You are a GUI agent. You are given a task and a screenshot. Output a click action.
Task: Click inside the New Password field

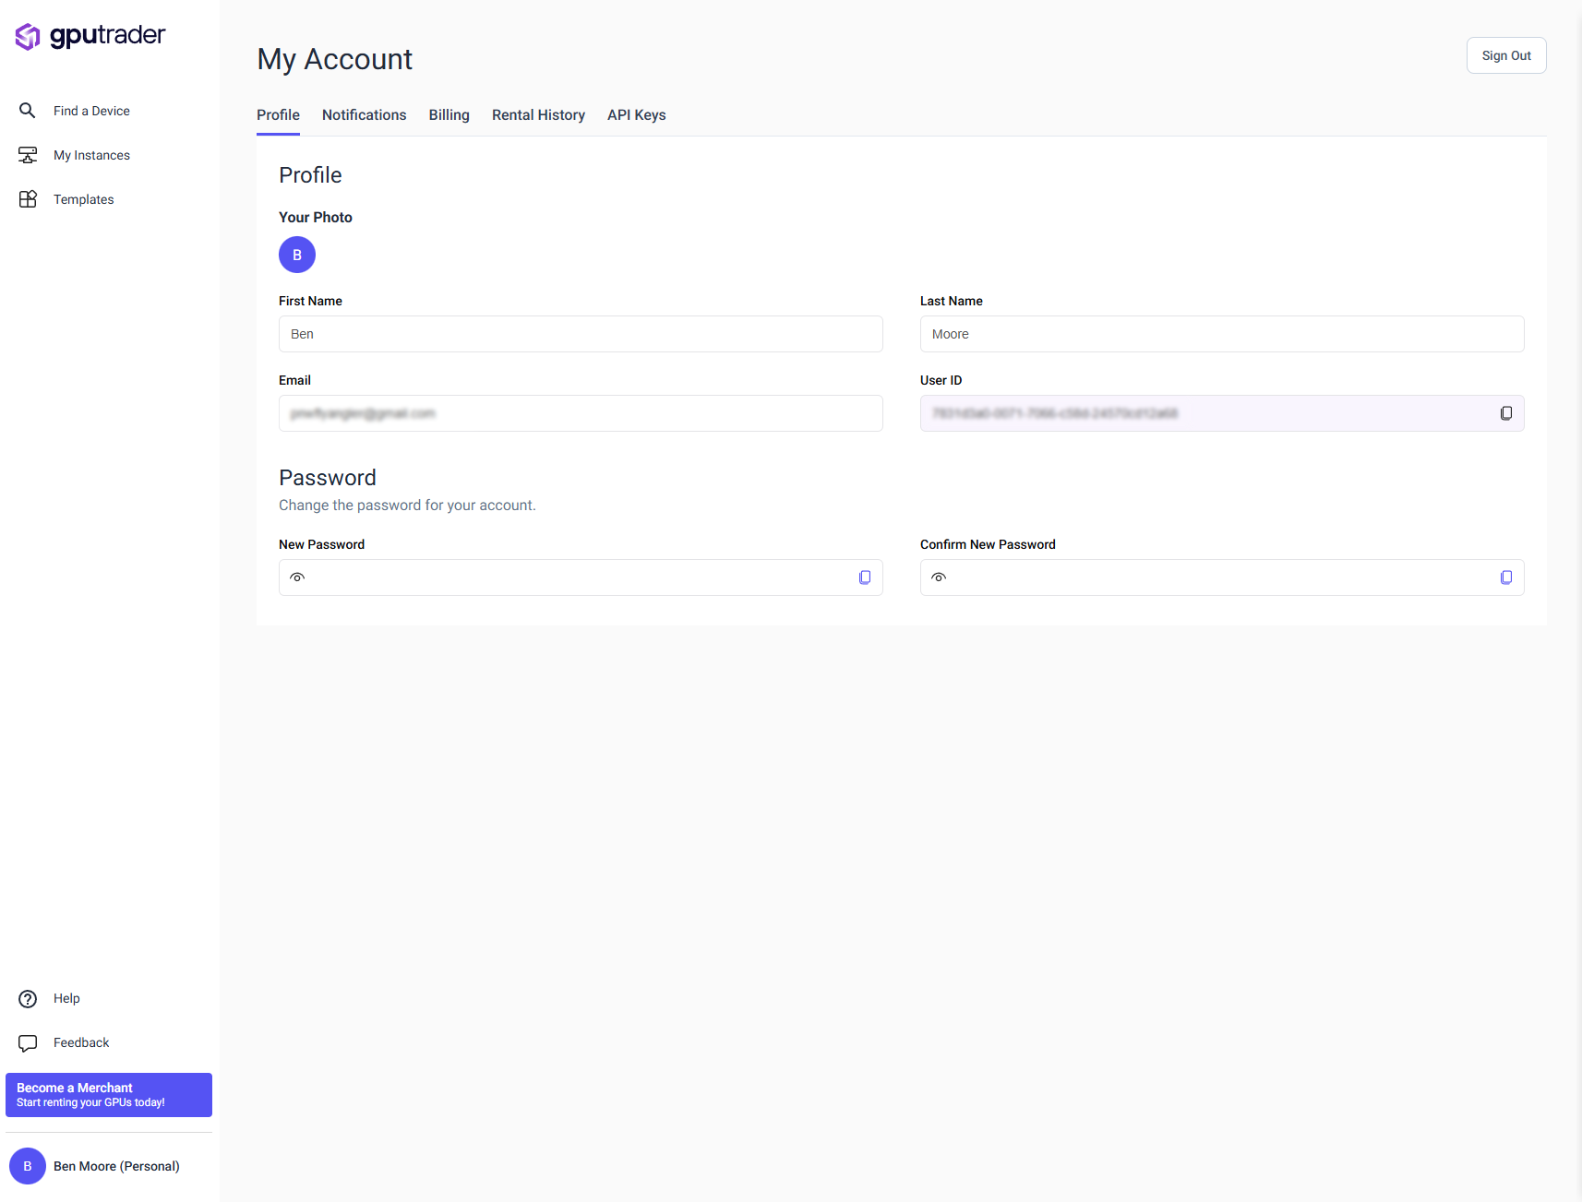pos(581,577)
